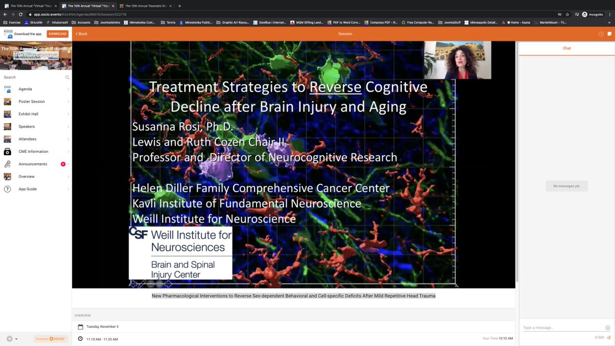The width and height of the screenshot is (615, 346).
Task: View the Speakers section via its sidebar icon
Action: (8, 126)
